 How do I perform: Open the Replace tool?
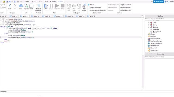point(26,6)
